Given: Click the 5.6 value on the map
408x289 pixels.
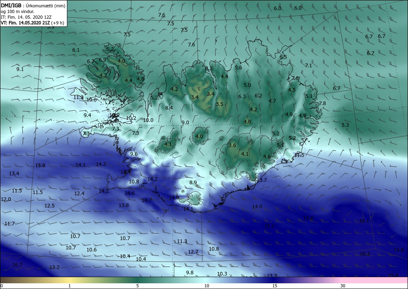Looking at the screenshot, I should tap(238, 68).
